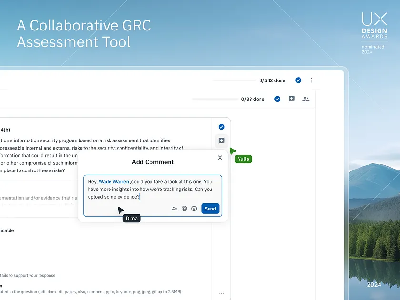Click the people icon in the 0/33 done row
Viewport: 400px width, 300px height.
click(306, 99)
